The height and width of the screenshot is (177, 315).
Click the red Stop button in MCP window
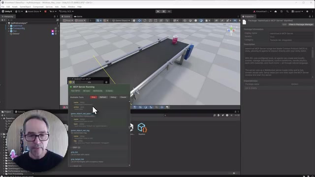(94, 97)
